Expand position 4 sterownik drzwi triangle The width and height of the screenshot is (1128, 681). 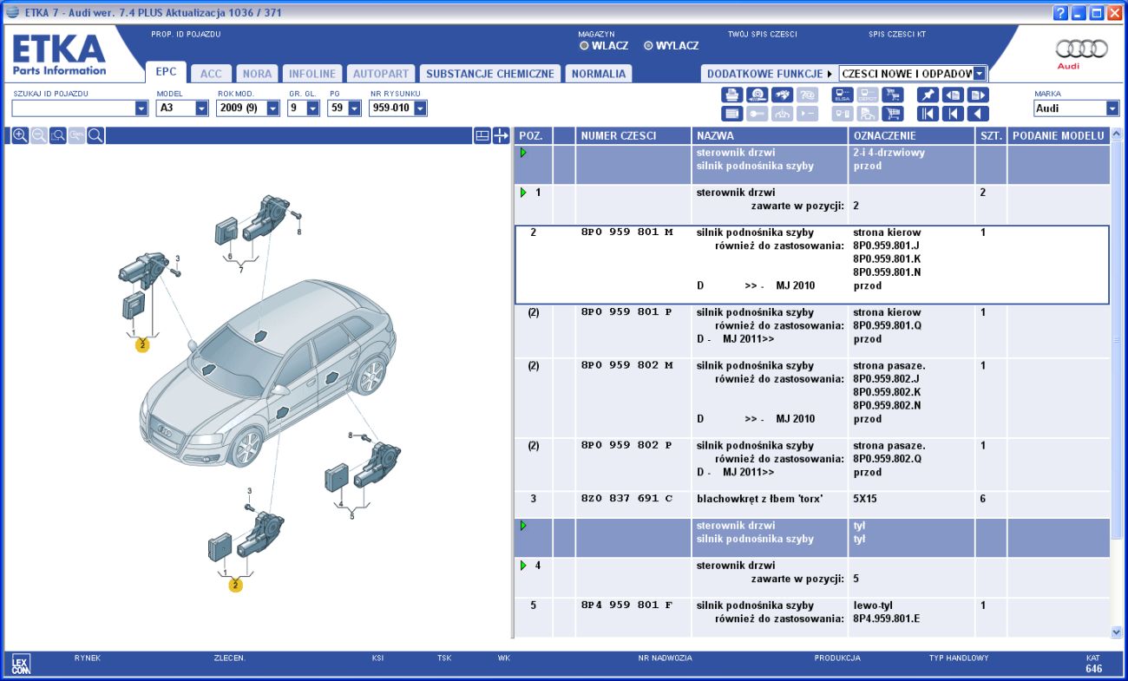(523, 566)
